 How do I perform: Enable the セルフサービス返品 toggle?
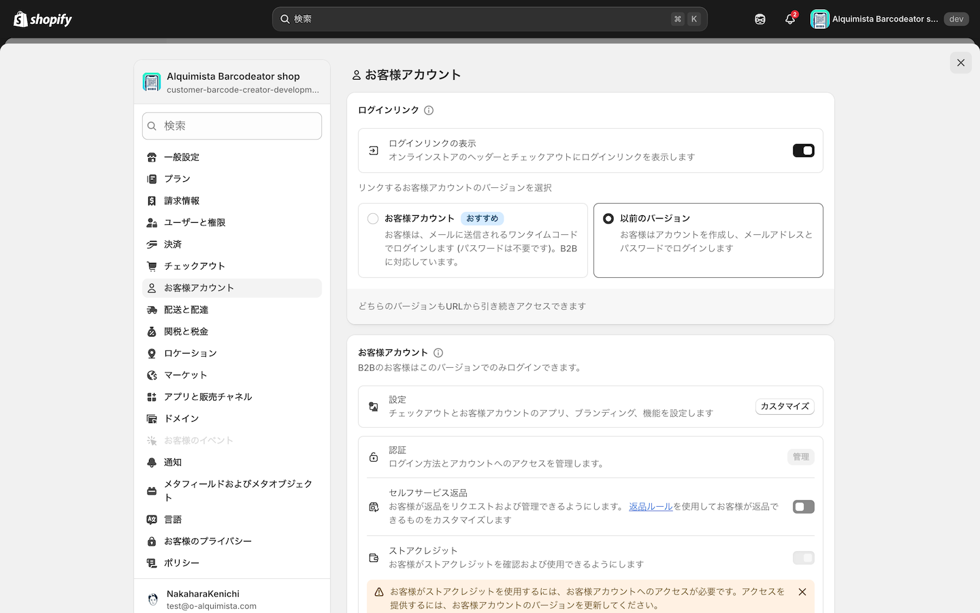click(x=803, y=507)
